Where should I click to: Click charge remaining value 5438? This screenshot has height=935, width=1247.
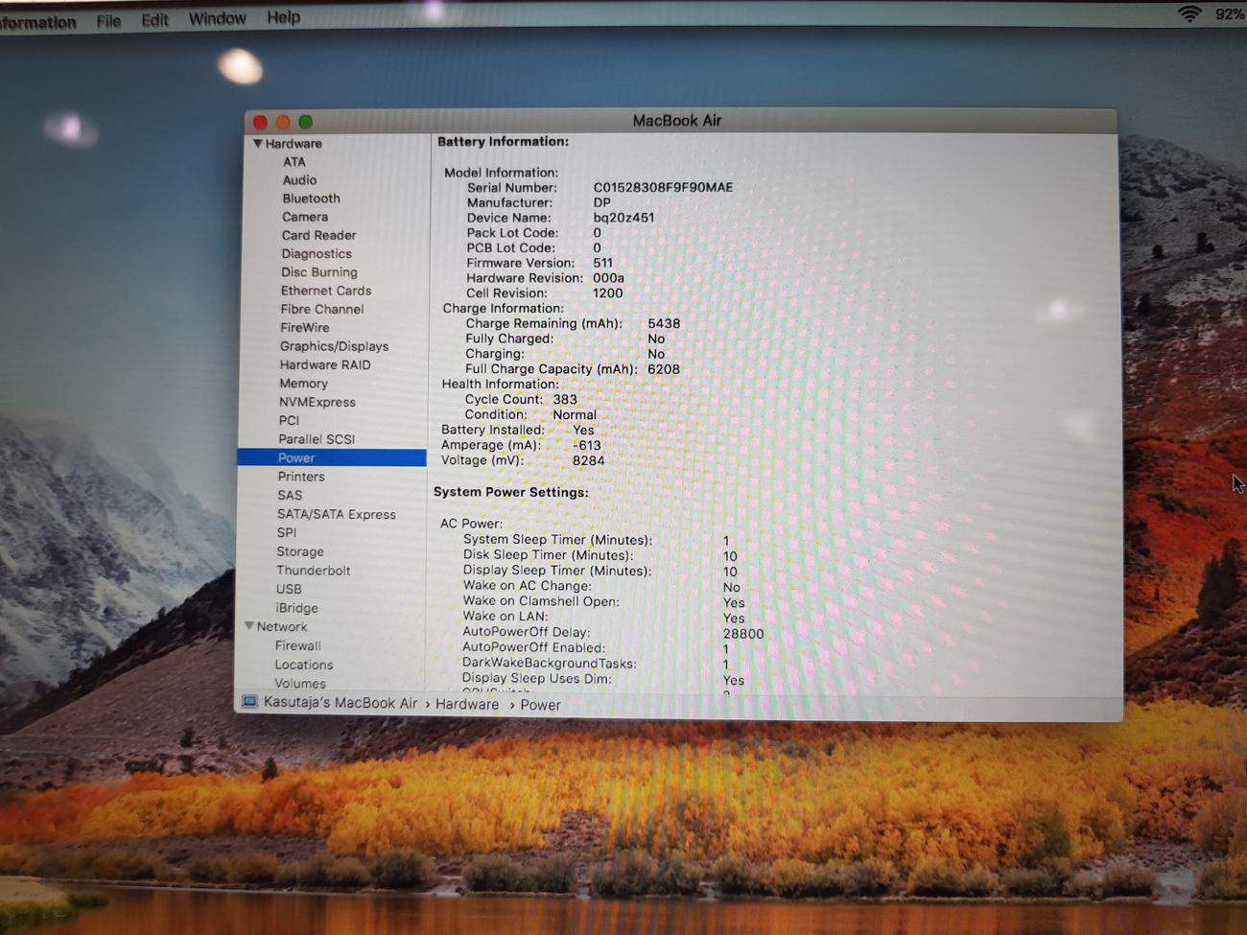tap(664, 324)
